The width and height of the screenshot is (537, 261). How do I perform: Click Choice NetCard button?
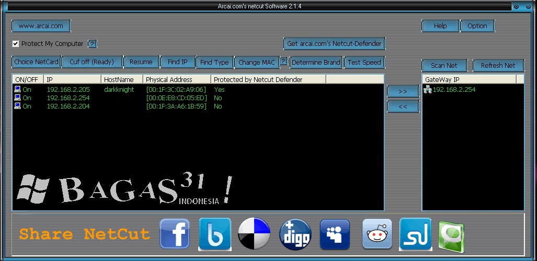click(x=36, y=62)
